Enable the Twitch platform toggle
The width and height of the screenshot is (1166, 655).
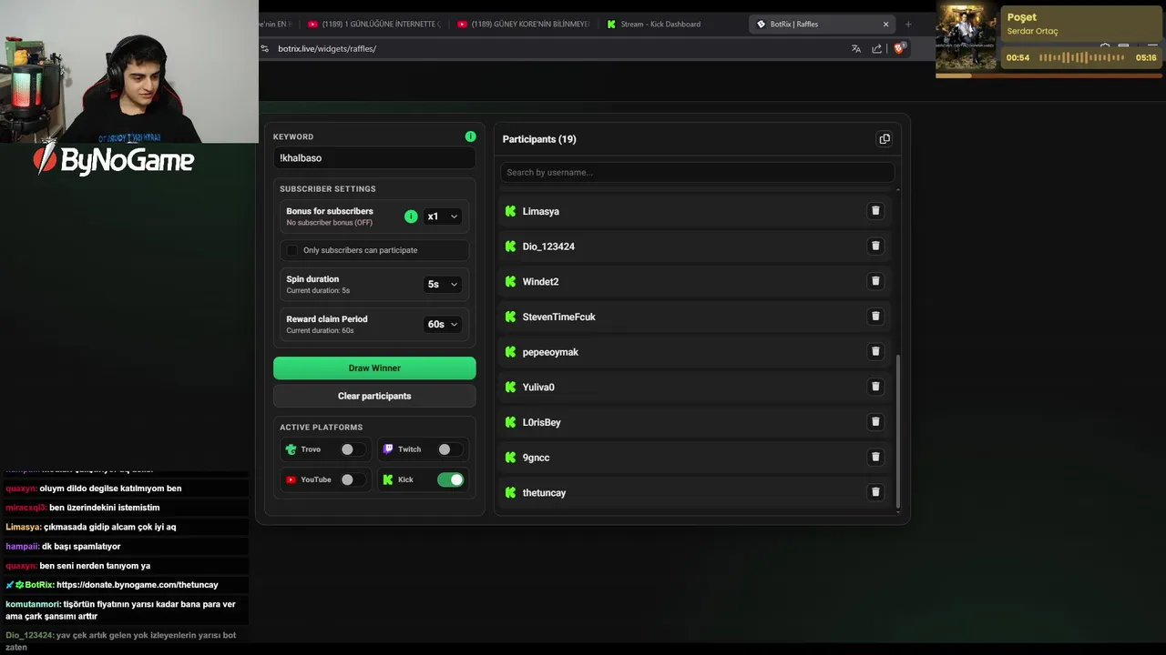[449, 449]
